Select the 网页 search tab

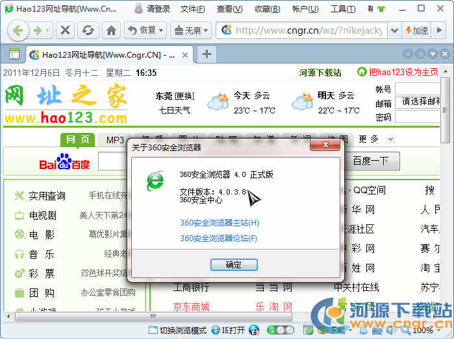coord(77,140)
